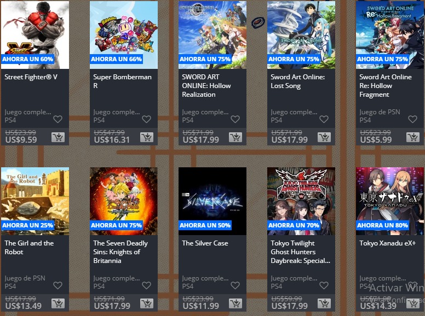Add The Girl and the Robot to cart

58,303
